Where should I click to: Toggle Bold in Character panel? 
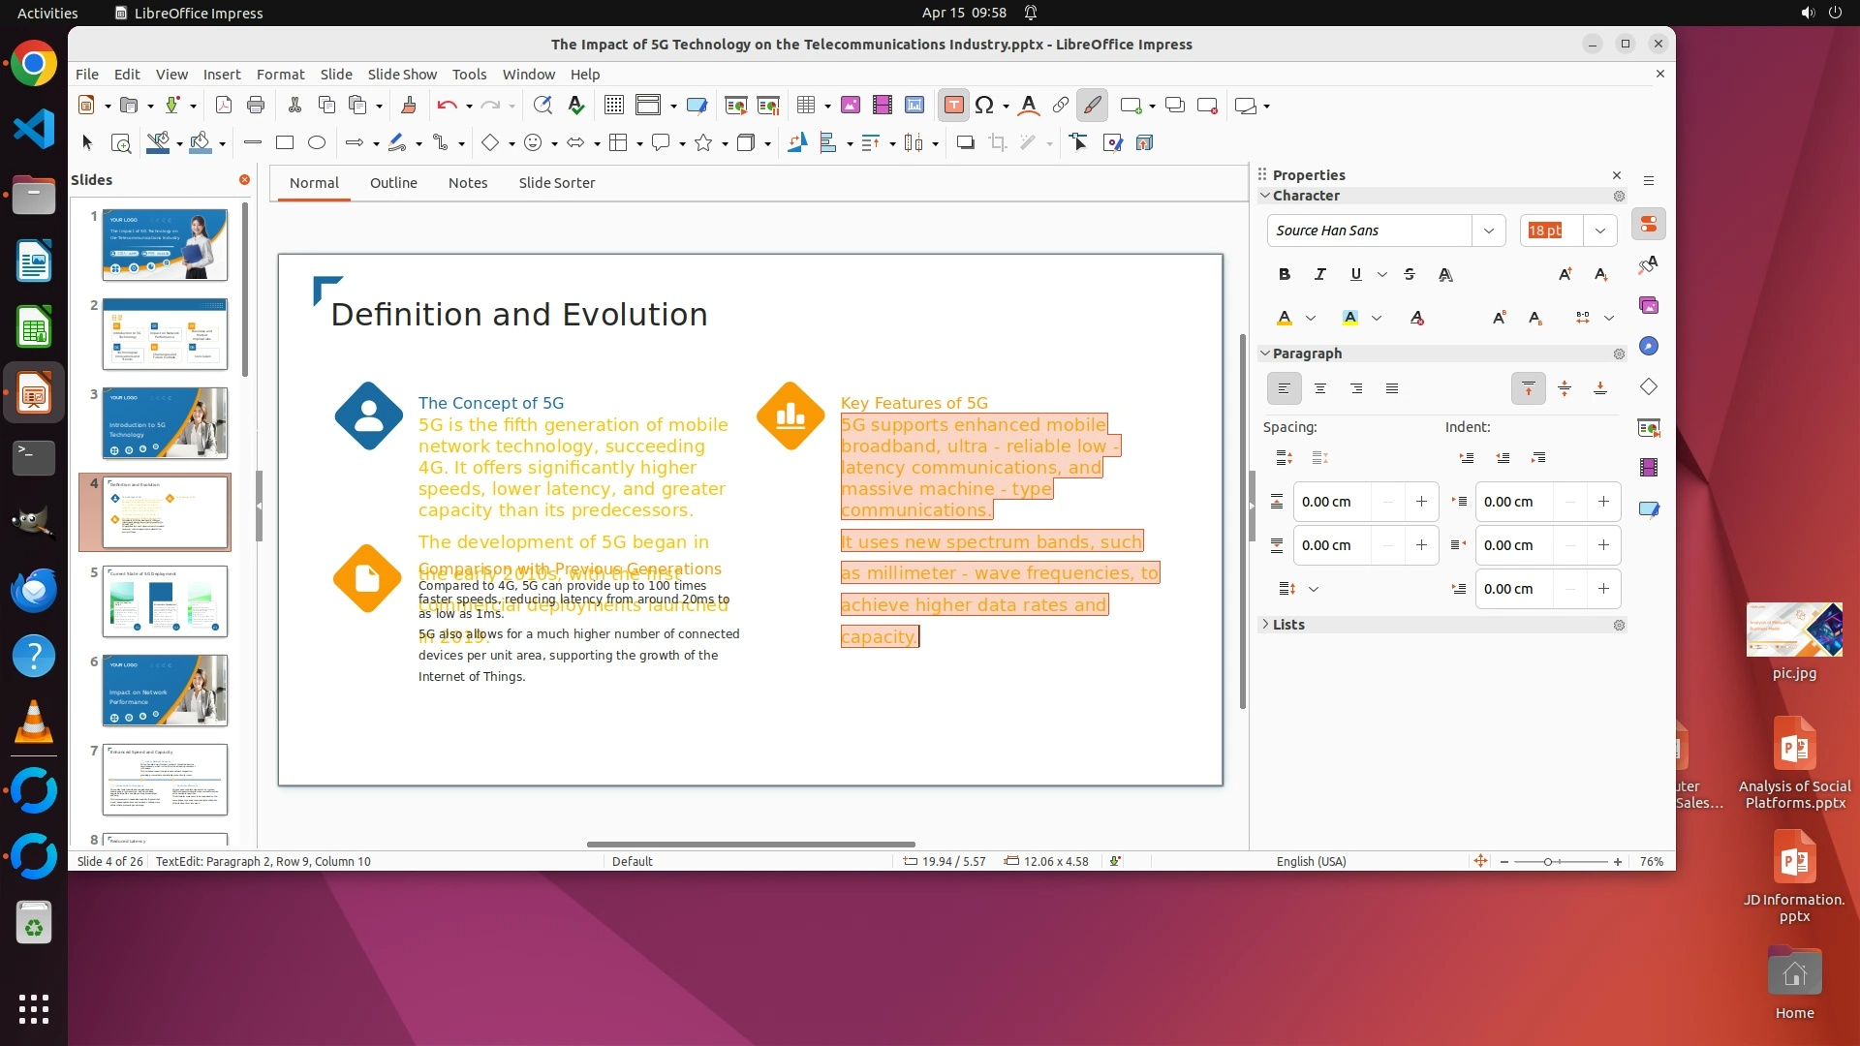pyautogui.click(x=1284, y=275)
